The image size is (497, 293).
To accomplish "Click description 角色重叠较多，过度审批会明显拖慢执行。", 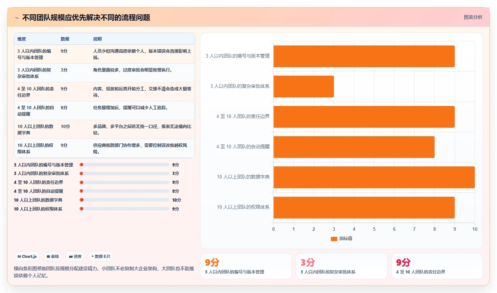I will [133, 70].
